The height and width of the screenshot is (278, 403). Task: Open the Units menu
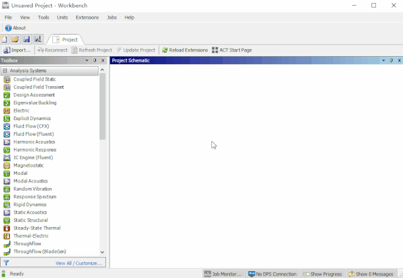tap(62, 18)
